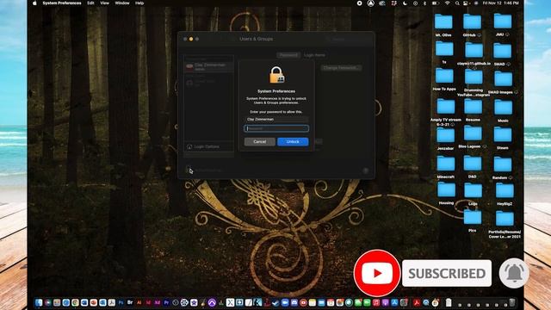Viewport: 551px width, 310px height.
Task: Select the Password tab in Users & Groups
Action: point(288,55)
